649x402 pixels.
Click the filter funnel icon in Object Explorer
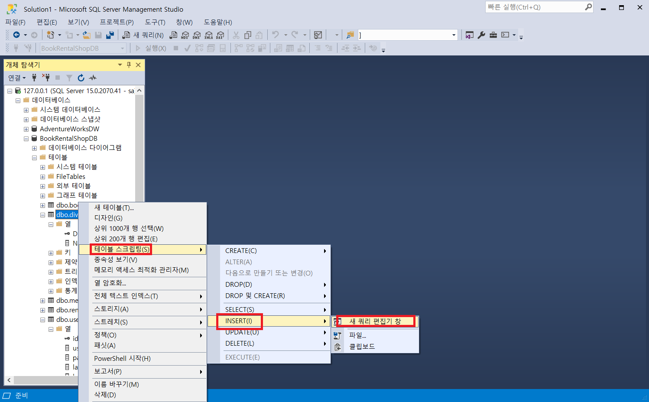(x=69, y=78)
